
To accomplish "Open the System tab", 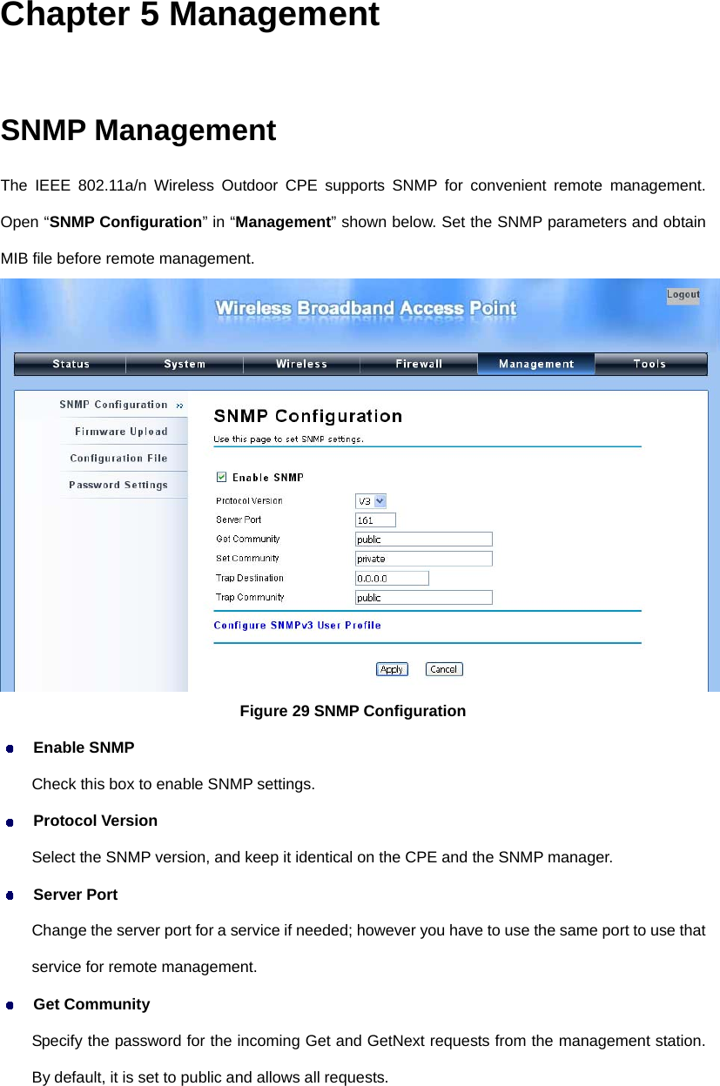I will 185,364.
